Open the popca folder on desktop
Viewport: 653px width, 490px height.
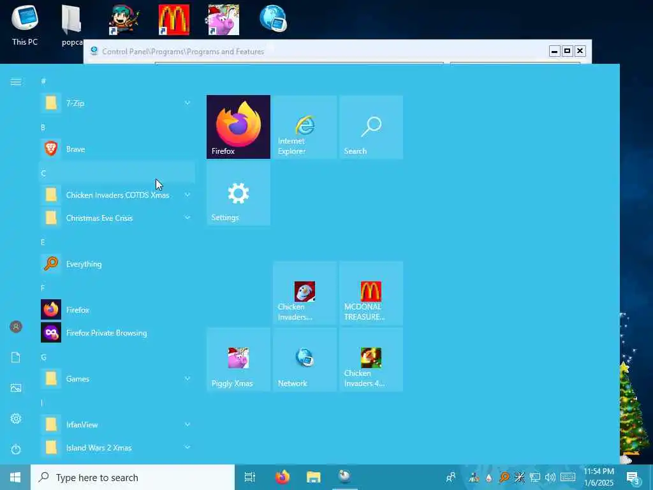[x=71, y=25]
